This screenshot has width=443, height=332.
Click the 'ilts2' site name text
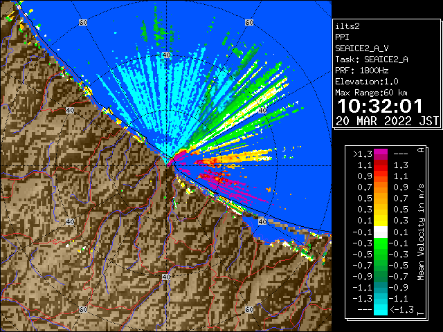tap(347, 26)
